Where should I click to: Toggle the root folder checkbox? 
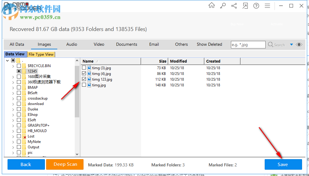tap(13, 60)
